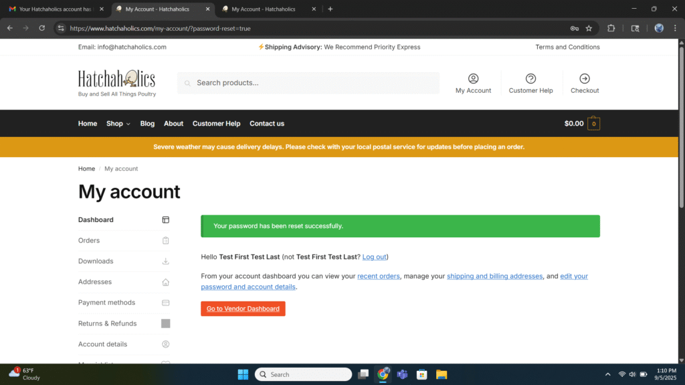This screenshot has width=685, height=385.
Task: Click Go to Vendor Dashboard button
Action: [243, 309]
